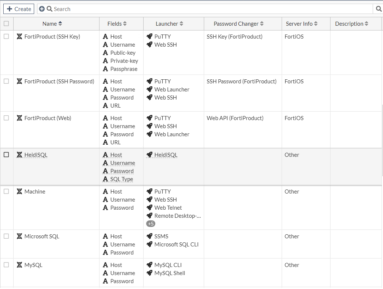383x289 pixels.
Task: Click the SSMS launcher text
Action: (161, 236)
